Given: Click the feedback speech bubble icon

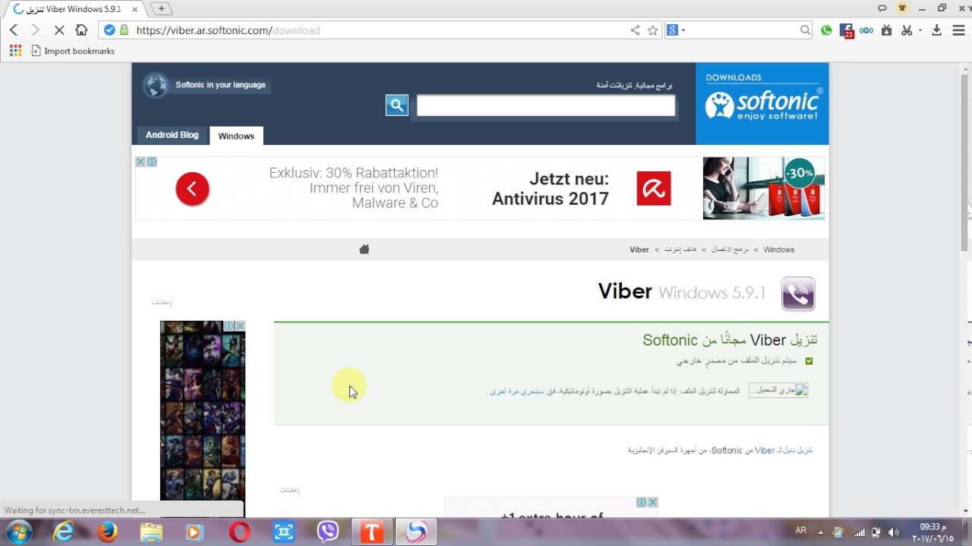Looking at the screenshot, I should pos(882,8).
